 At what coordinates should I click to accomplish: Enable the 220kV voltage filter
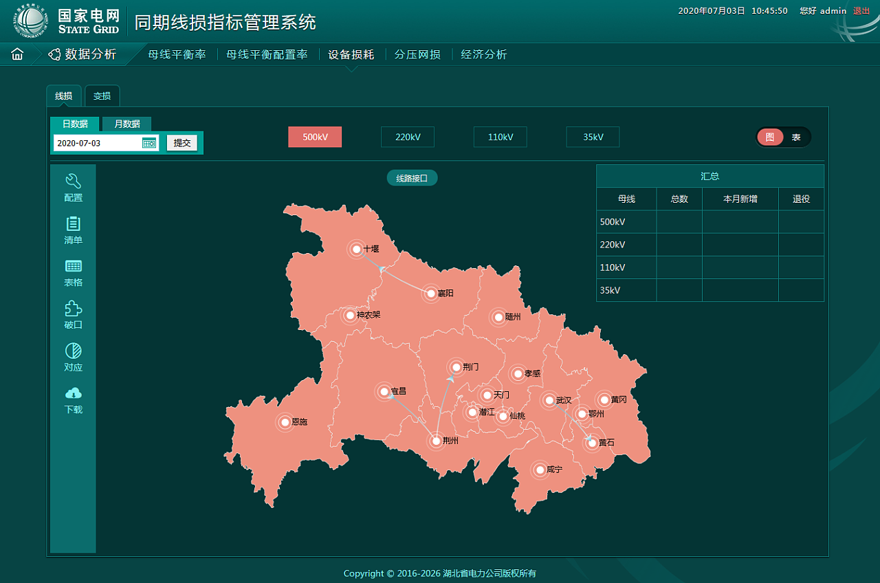407,137
